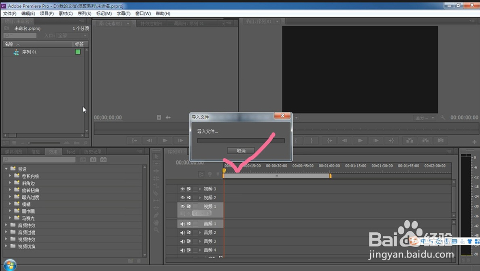Click the 导入文件 progress bar

pos(241,141)
